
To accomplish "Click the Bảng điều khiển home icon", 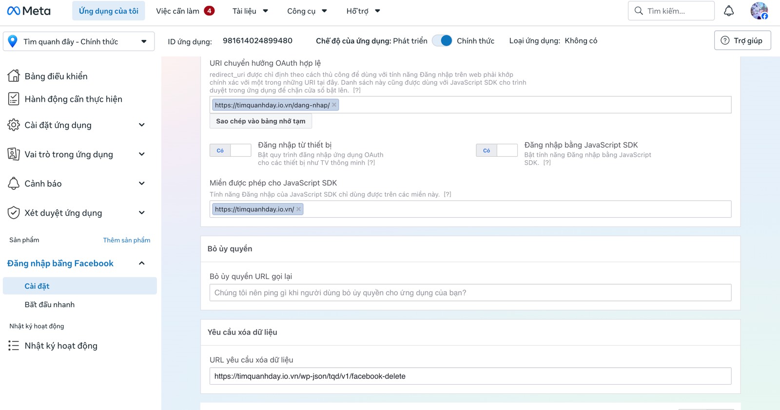I will (x=14, y=75).
